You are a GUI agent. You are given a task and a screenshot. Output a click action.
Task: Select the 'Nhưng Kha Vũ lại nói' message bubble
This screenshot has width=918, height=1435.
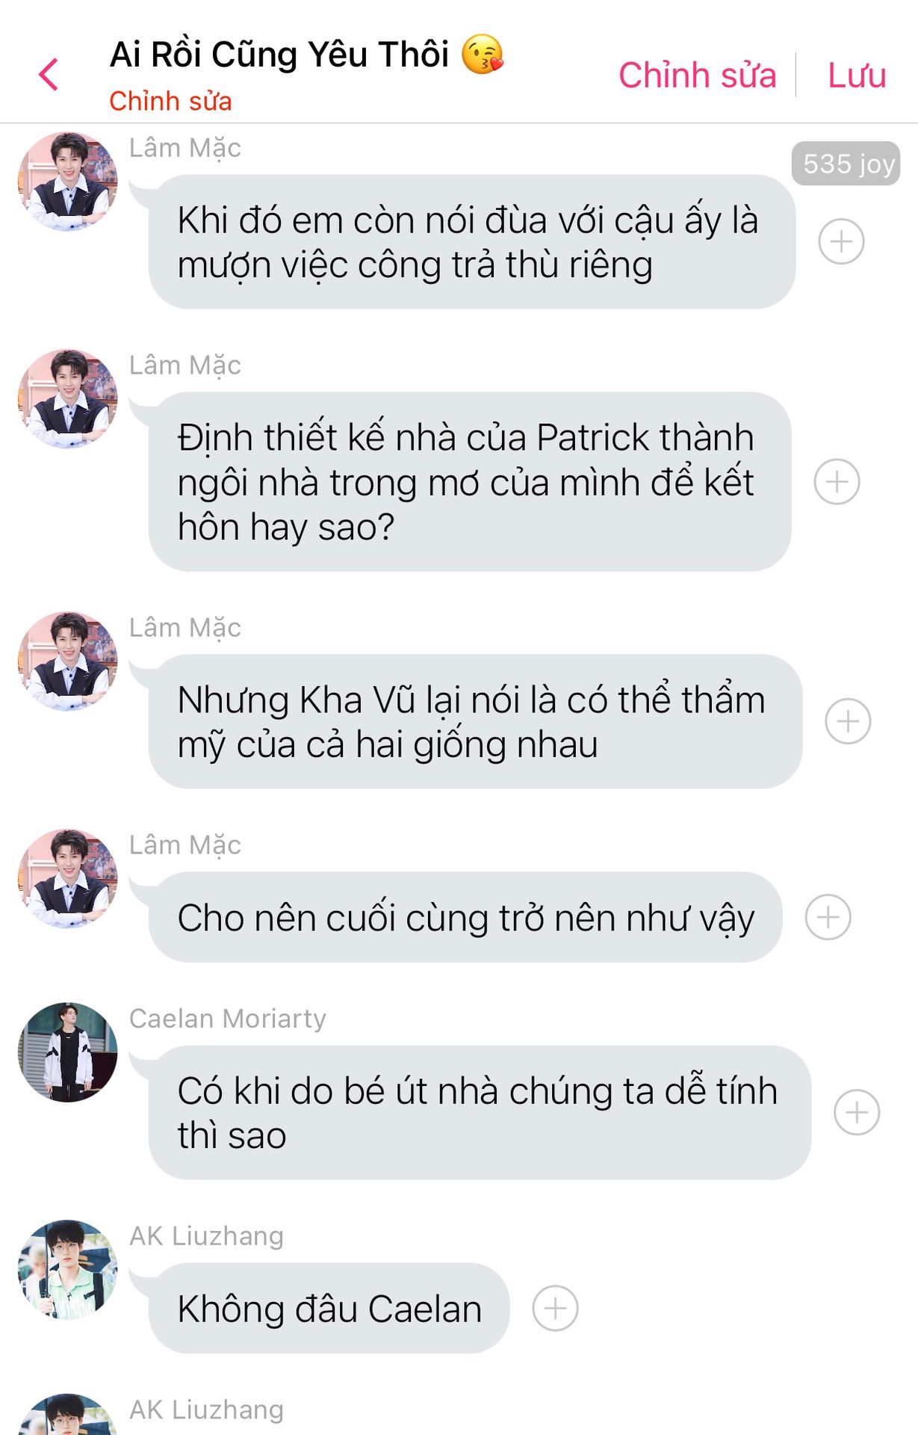coord(475,721)
